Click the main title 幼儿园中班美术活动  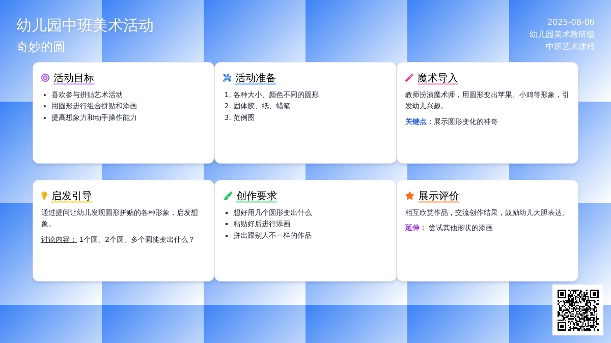[85, 25]
